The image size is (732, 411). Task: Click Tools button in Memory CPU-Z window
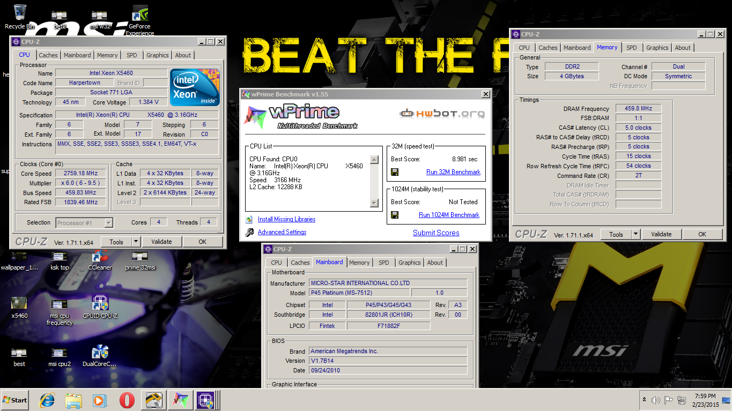(x=616, y=234)
